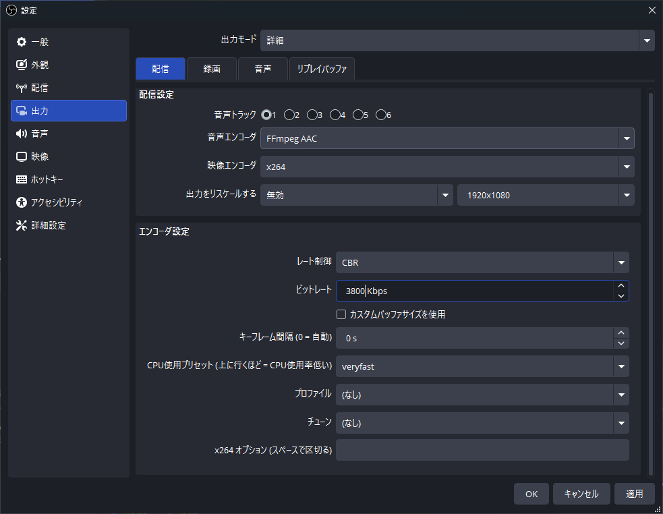Open 一般 settings category
663x514 pixels.
pos(69,42)
